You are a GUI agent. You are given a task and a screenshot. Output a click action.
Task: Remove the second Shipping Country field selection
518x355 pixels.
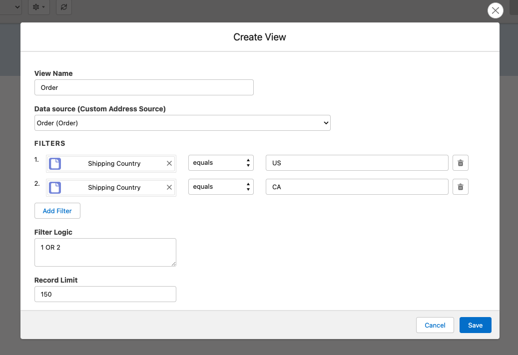169,187
